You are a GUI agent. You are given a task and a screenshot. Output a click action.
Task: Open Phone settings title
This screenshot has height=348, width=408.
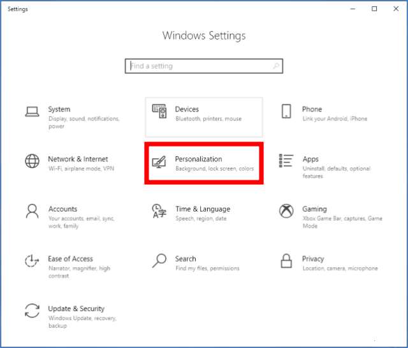(x=312, y=109)
